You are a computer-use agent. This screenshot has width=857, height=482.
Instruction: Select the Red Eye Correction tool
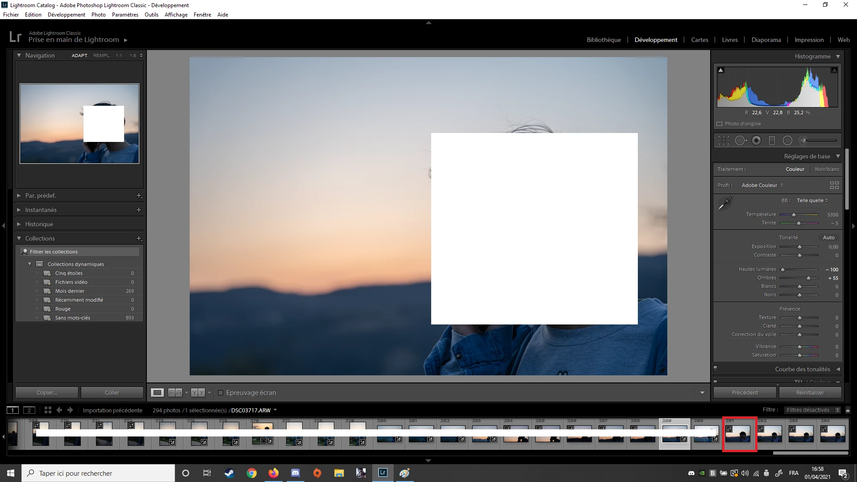click(756, 141)
